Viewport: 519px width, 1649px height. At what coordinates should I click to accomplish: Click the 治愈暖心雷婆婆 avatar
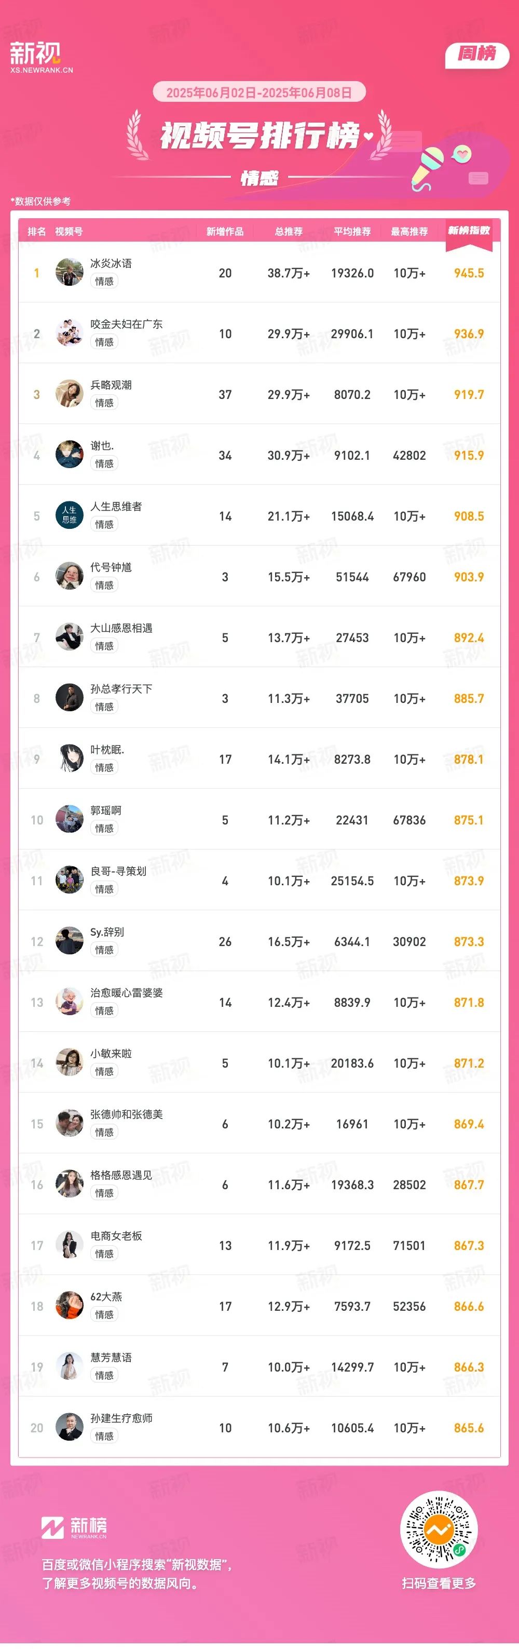coord(69,1003)
